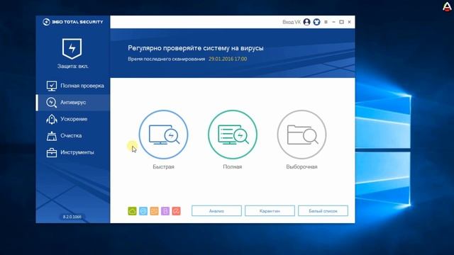This screenshot has width=454, height=255.
Task: Minimize the 360 Total Security window
Action: pyautogui.click(x=333, y=22)
